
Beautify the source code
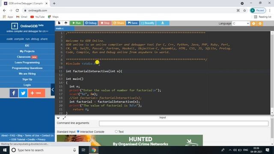click(148, 23)
